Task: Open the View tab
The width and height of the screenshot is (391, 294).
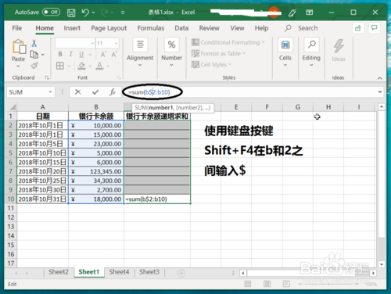Action: click(x=237, y=28)
